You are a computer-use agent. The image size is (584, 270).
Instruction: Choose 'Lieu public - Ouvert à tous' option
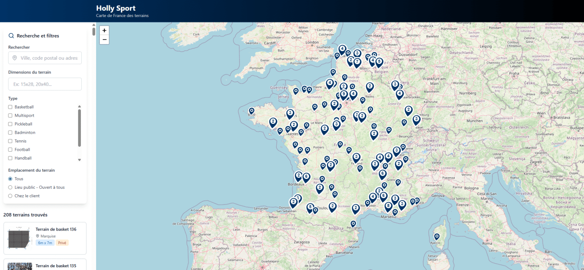(x=10, y=187)
